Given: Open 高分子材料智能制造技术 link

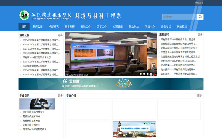Looking at the screenshot, I should pyautogui.click(x=35, y=129).
